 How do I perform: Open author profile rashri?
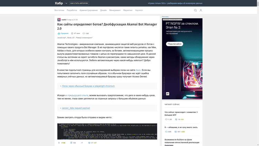coord(64,20)
